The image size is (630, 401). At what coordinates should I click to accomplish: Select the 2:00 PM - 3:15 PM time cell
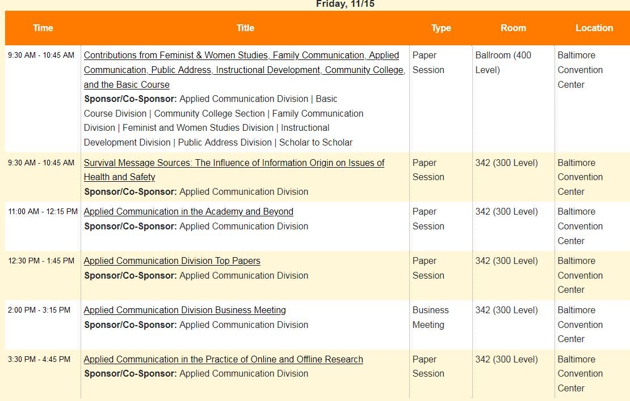(39, 310)
